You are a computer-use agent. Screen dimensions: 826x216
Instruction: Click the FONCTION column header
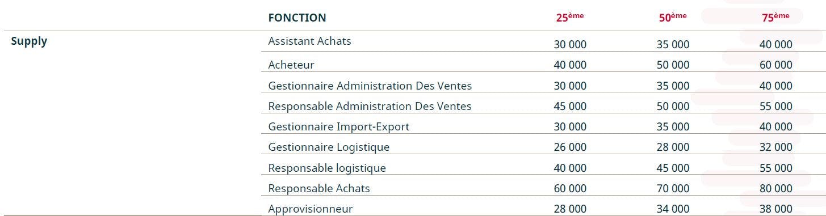tap(297, 18)
